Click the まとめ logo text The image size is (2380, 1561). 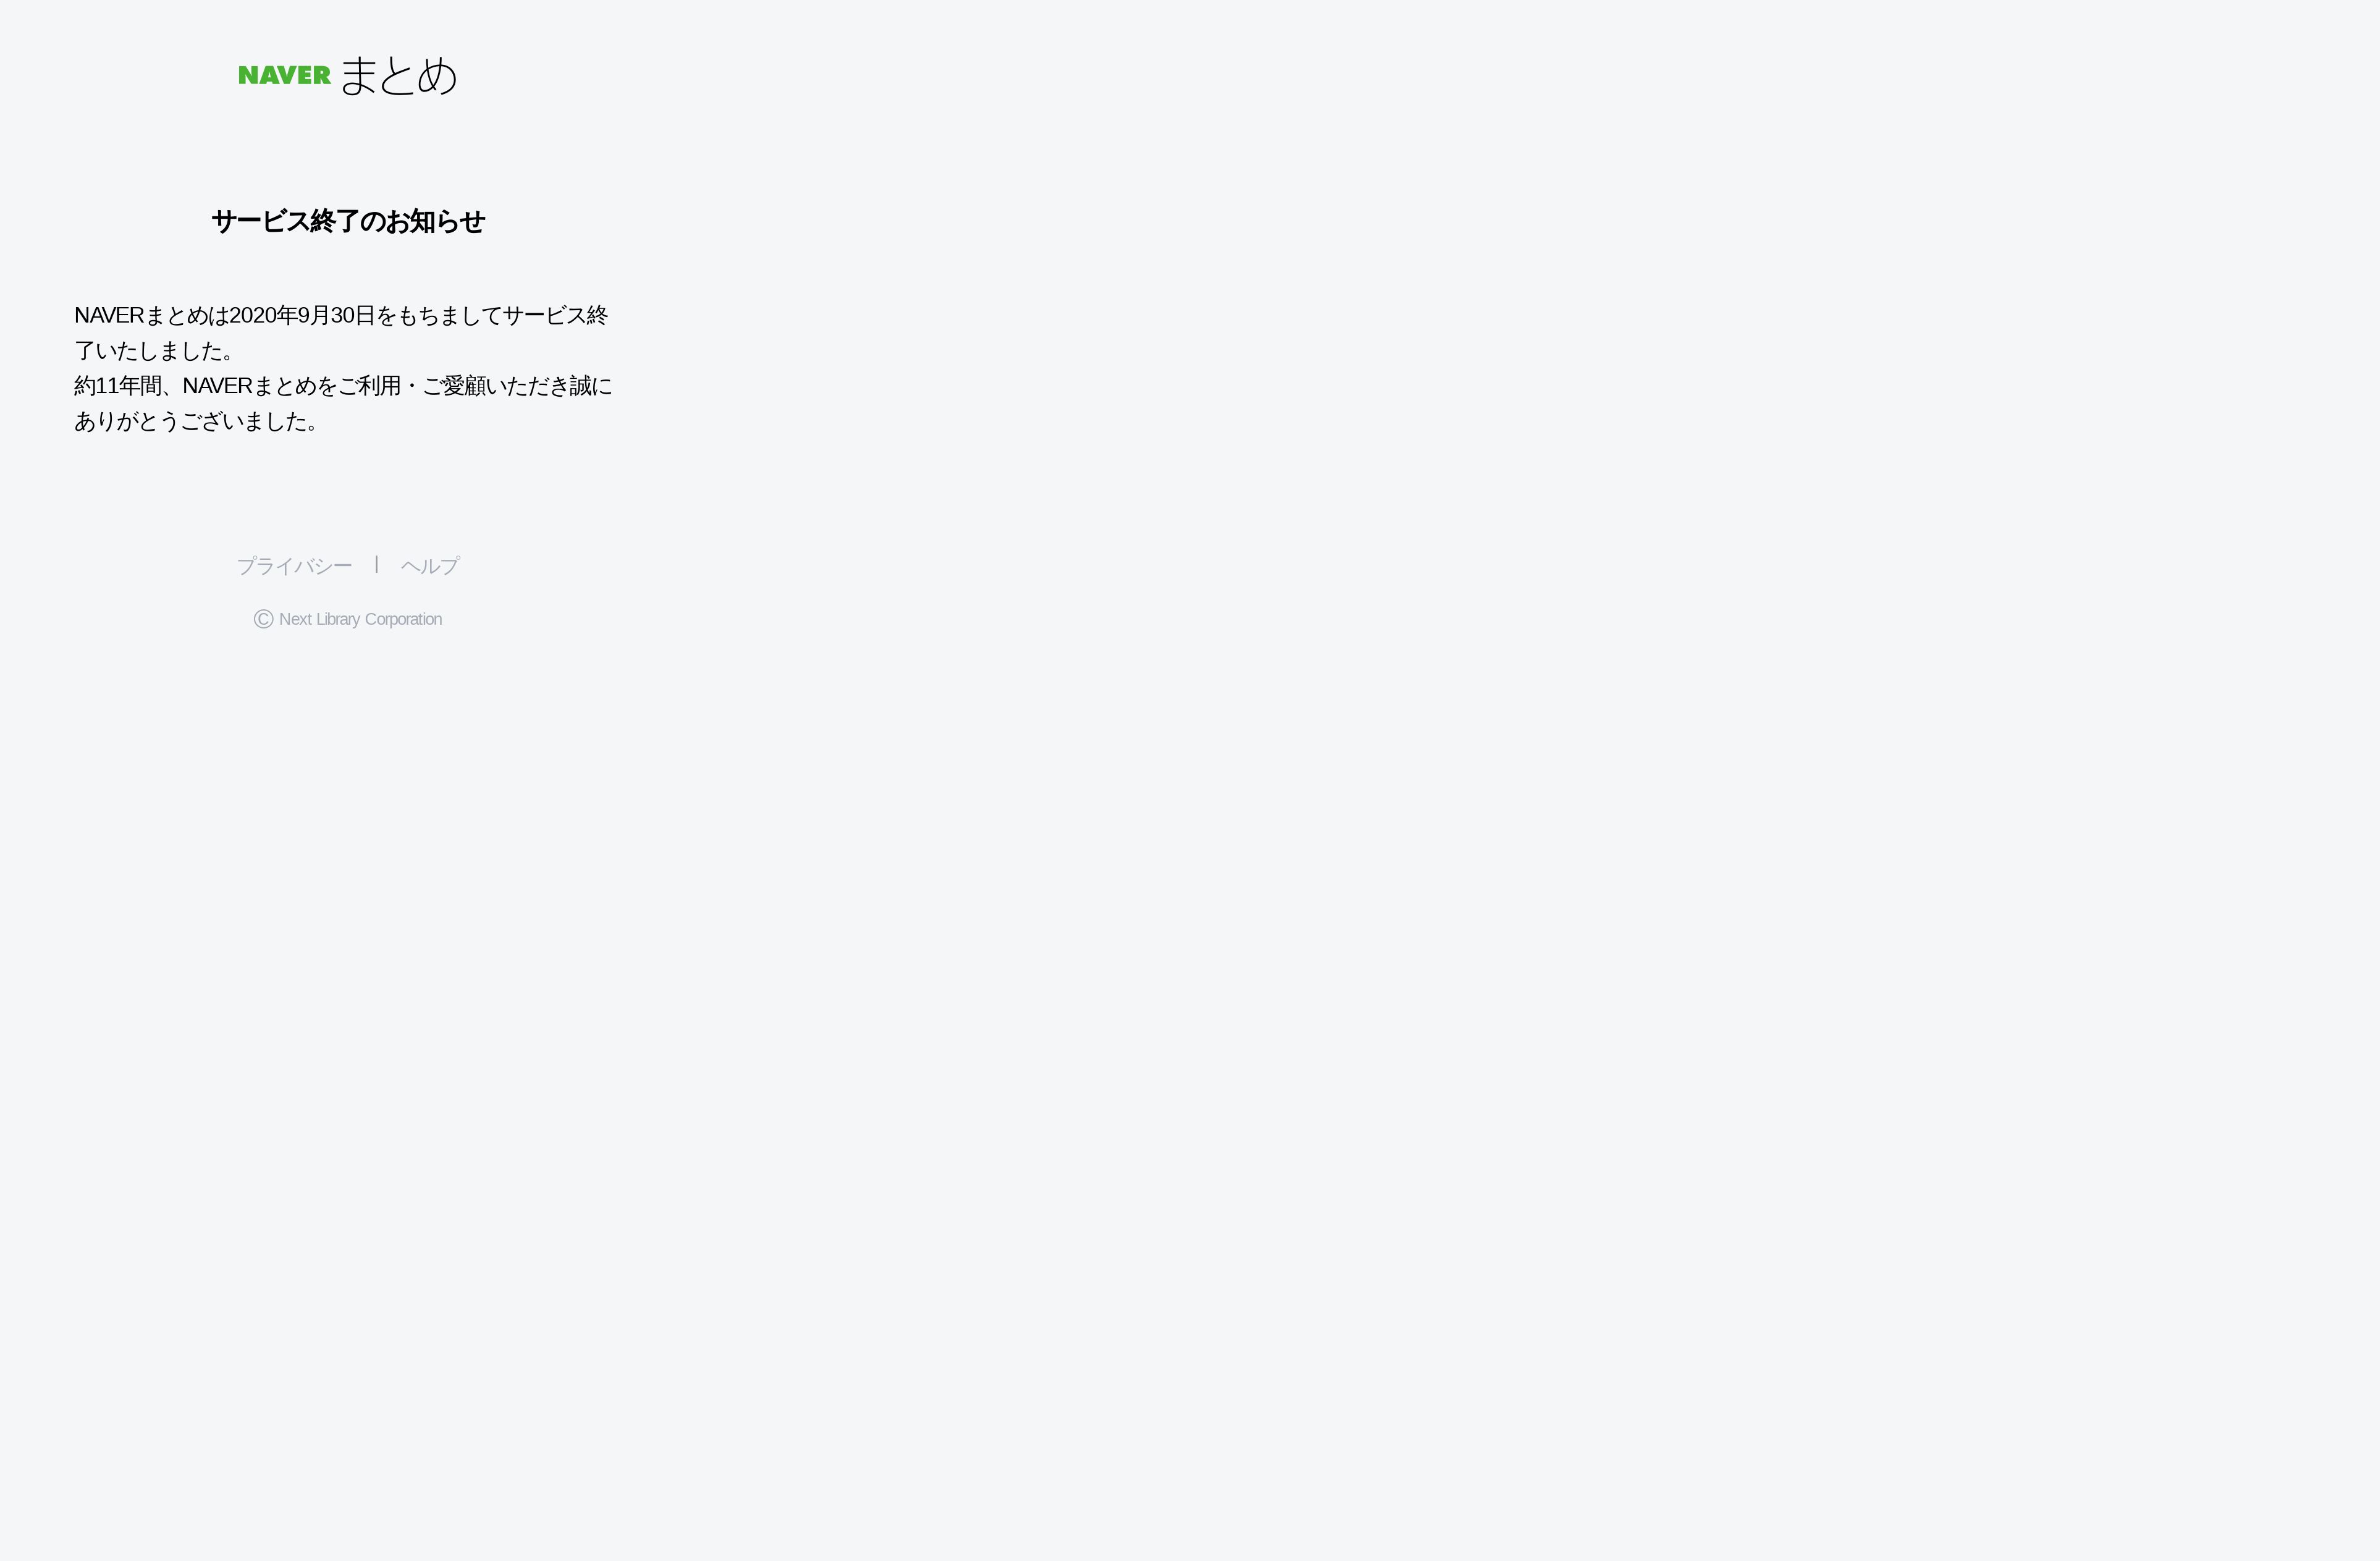pos(398,76)
